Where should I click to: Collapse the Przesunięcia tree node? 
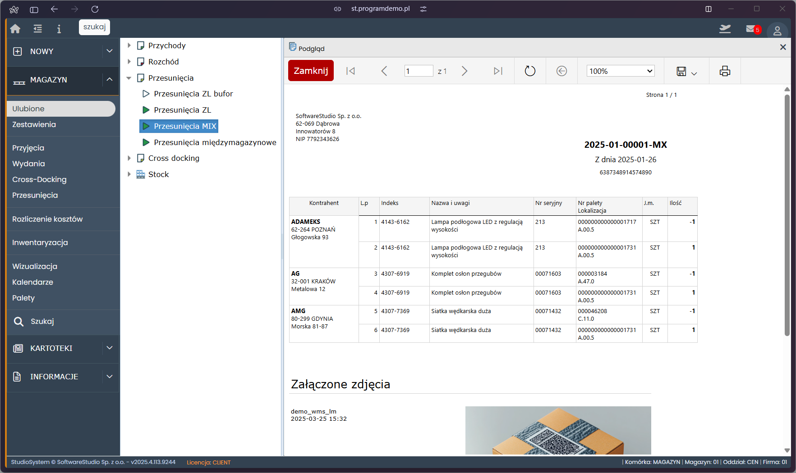129,78
